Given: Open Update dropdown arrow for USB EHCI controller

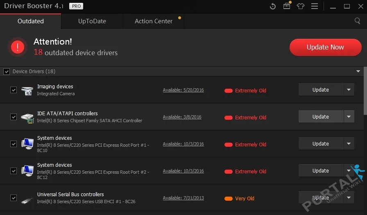Looking at the screenshot, I should coord(349,198).
